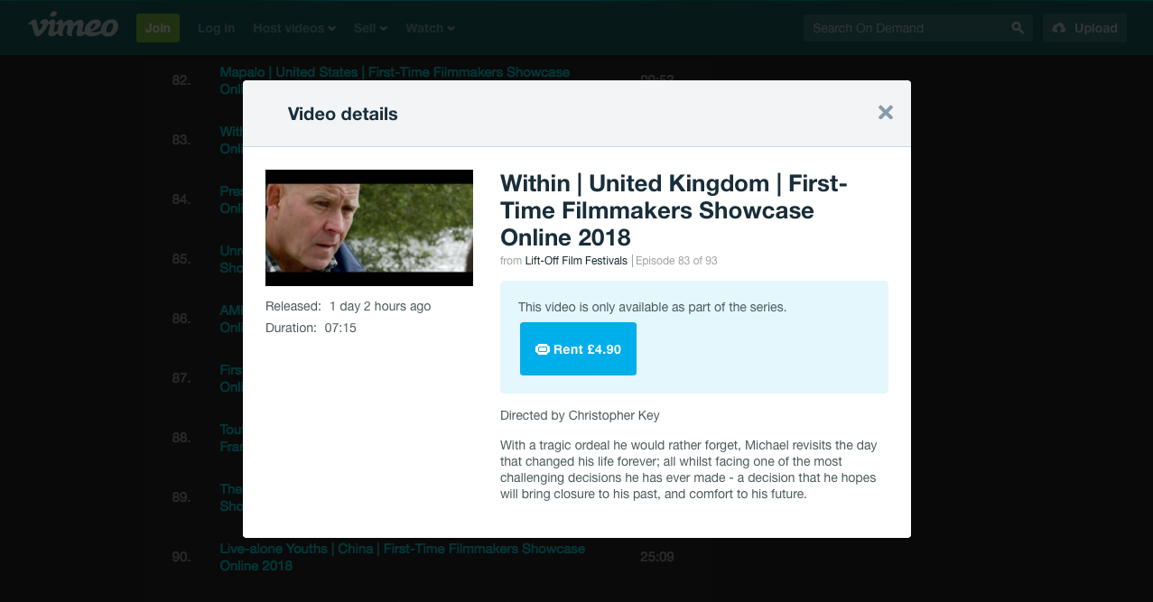Image resolution: width=1153 pixels, height=602 pixels.
Task: Select episode number 88 row
Action: 181,438
